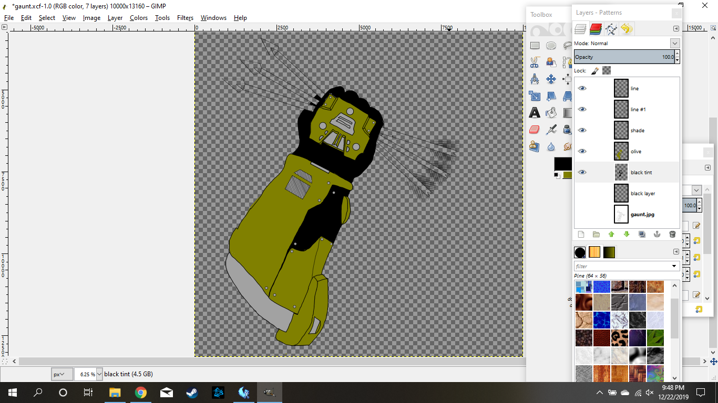
Task: Switch to the Brushes tab
Action: 580,252
